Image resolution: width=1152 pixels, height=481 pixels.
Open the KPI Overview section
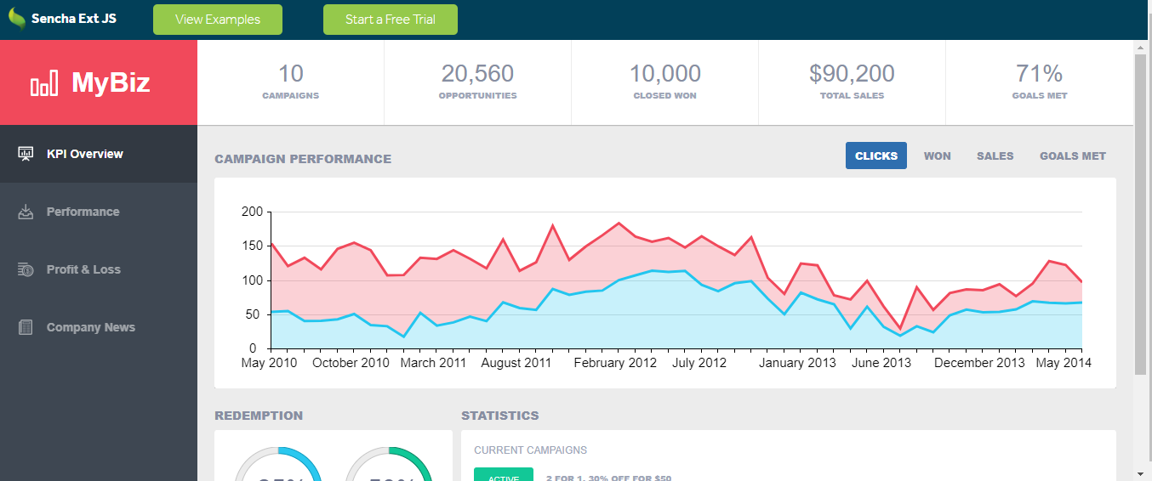pos(99,154)
